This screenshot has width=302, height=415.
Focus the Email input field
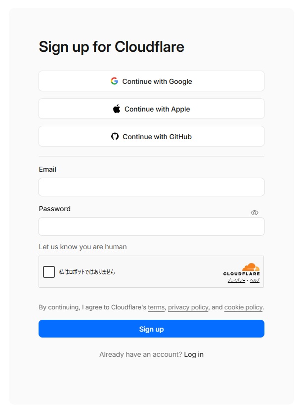(x=151, y=187)
